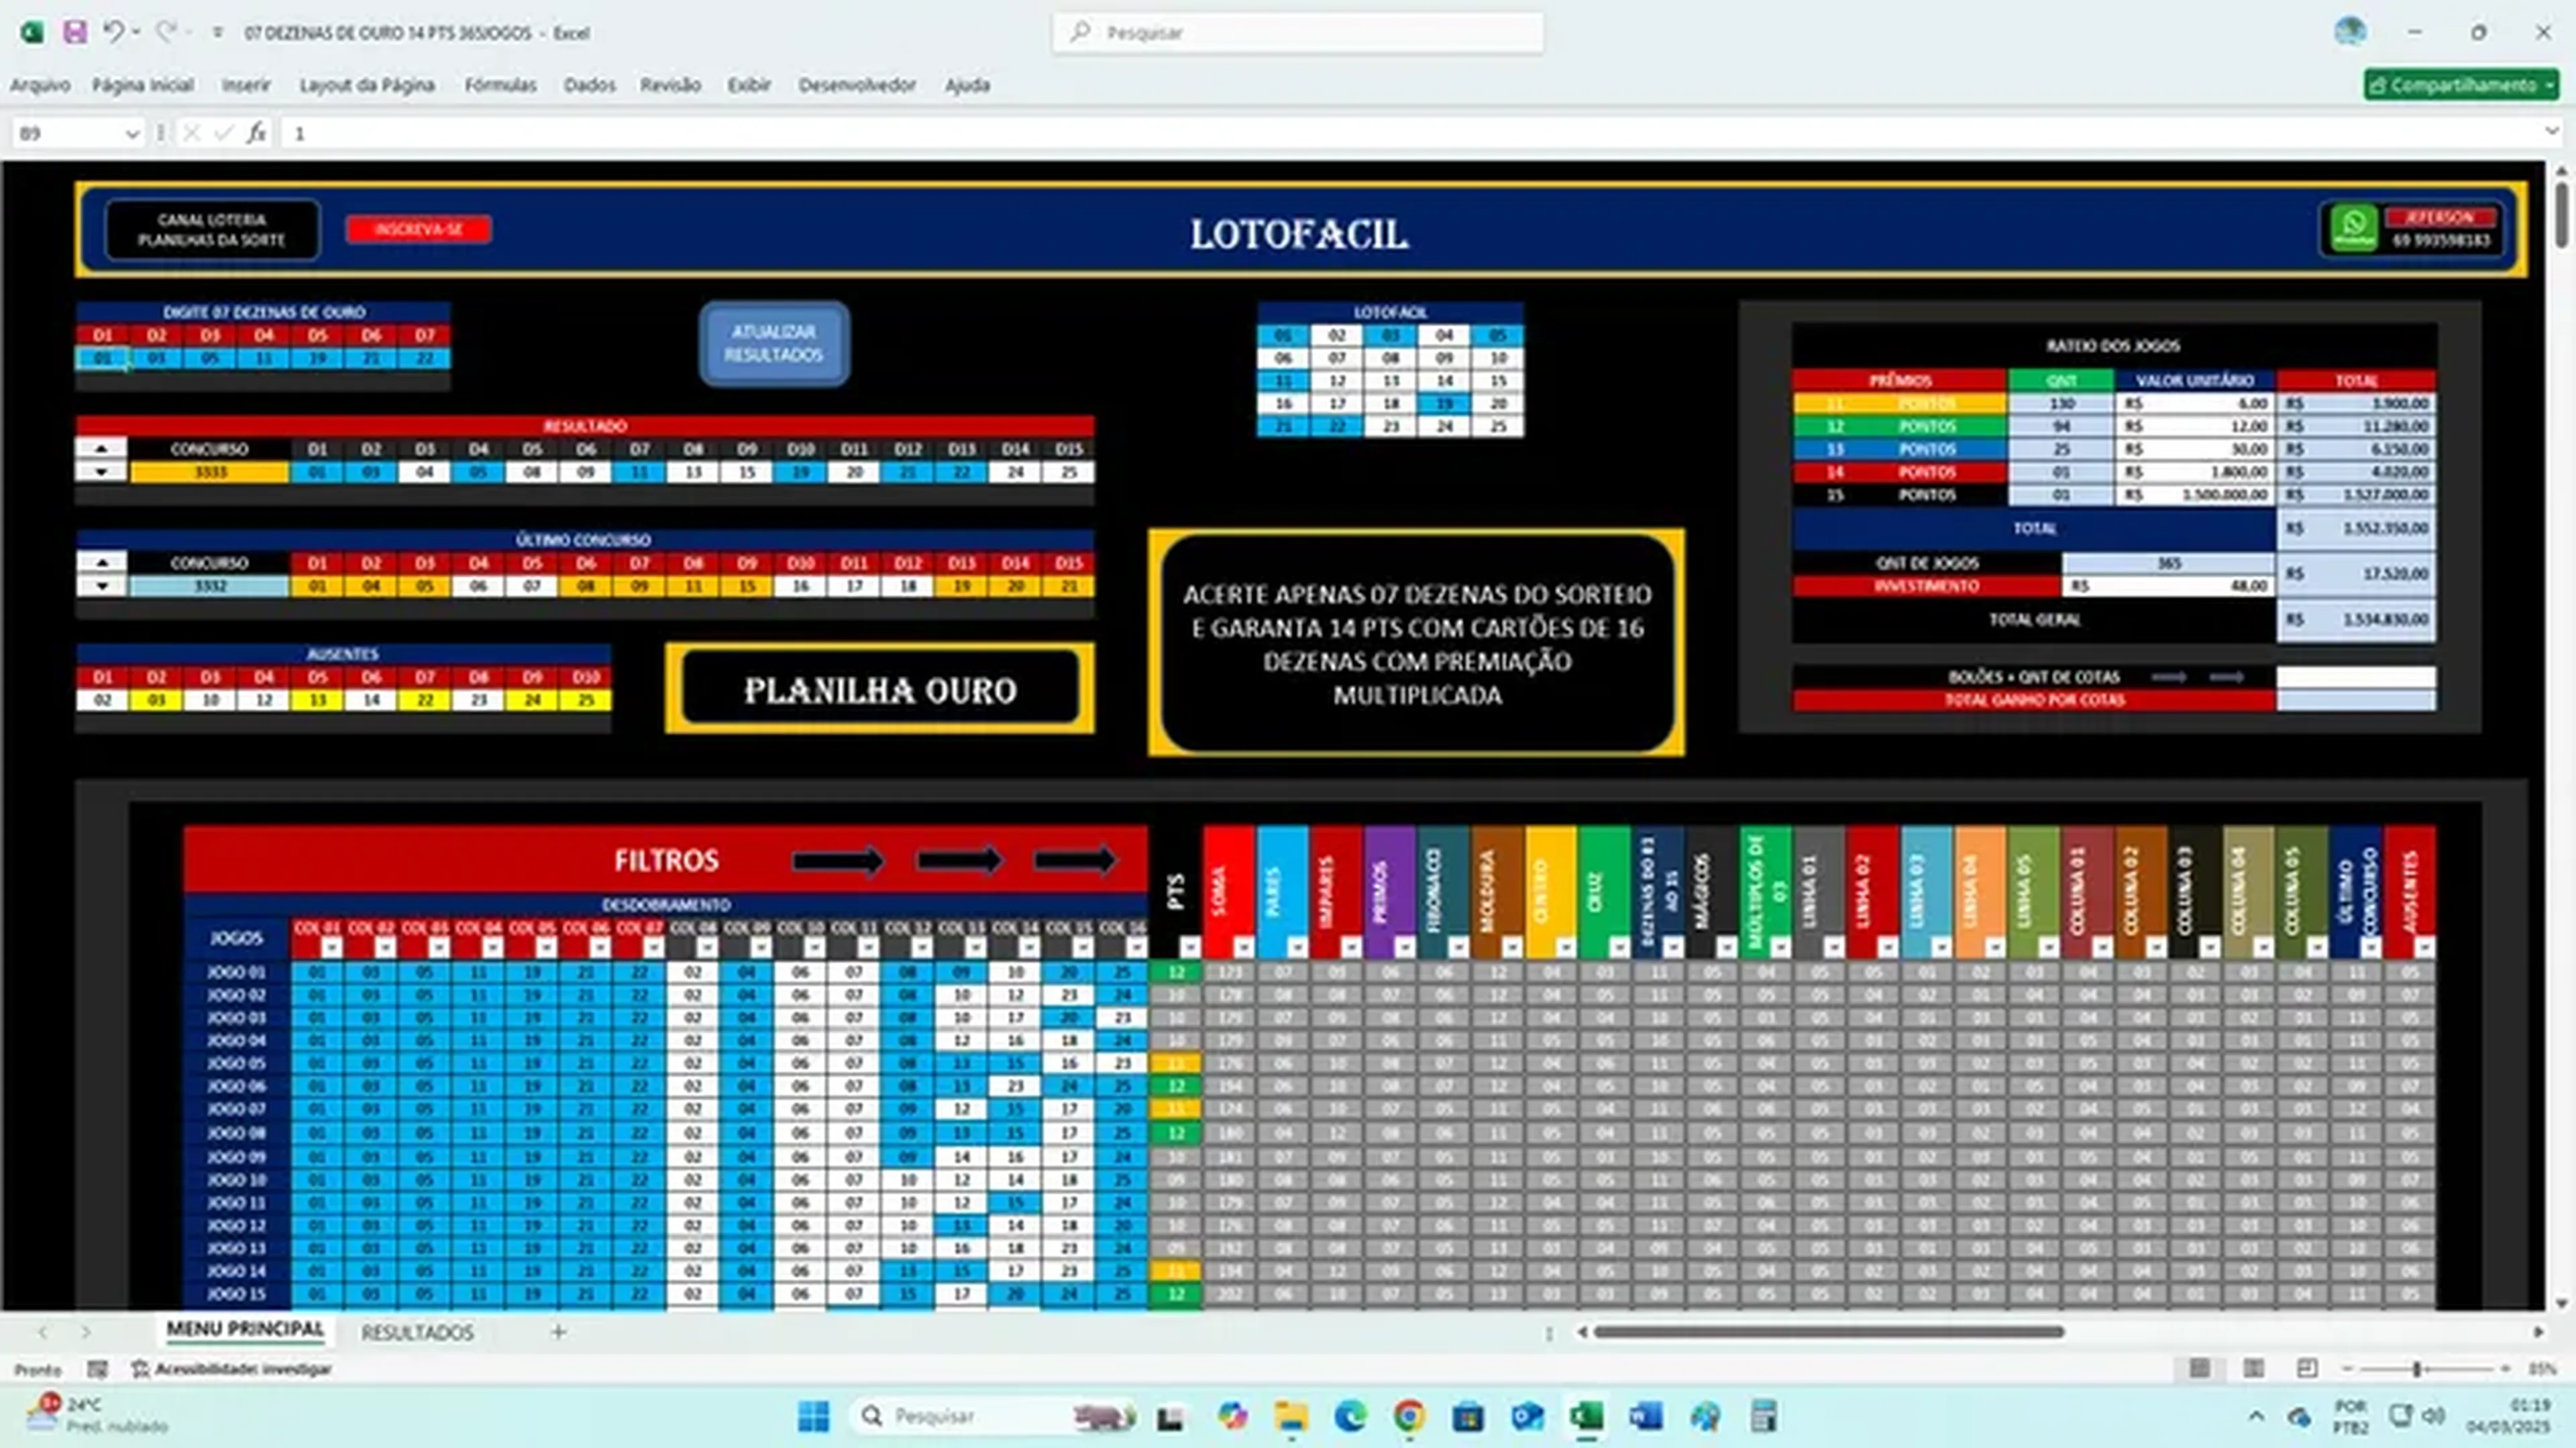Open the Compartilhamento dropdown button
The width and height of the screenshot is (2576, 1448).
tap(2461, 85)
